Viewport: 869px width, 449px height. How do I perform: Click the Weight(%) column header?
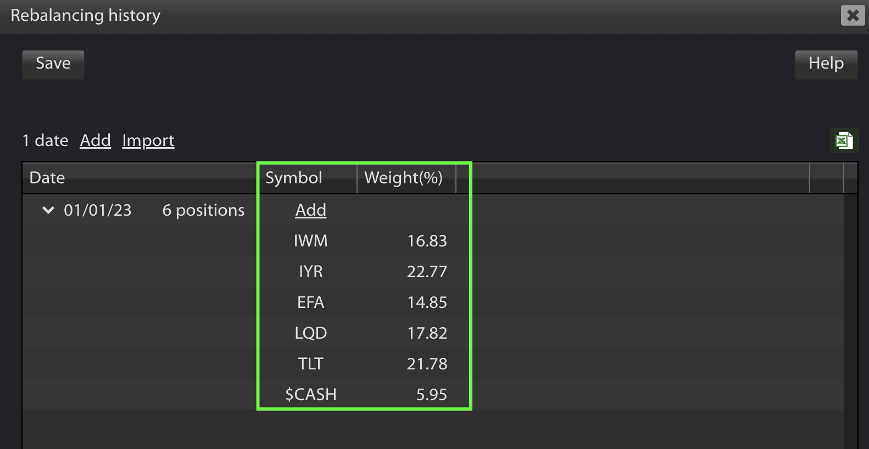click(406, 178)
